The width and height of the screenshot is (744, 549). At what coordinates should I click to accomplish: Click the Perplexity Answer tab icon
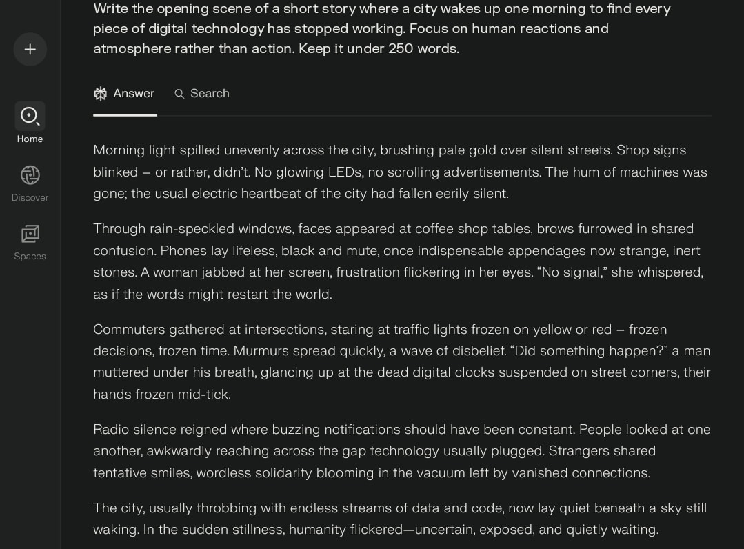pyautogui.click(x=101, y=94)
